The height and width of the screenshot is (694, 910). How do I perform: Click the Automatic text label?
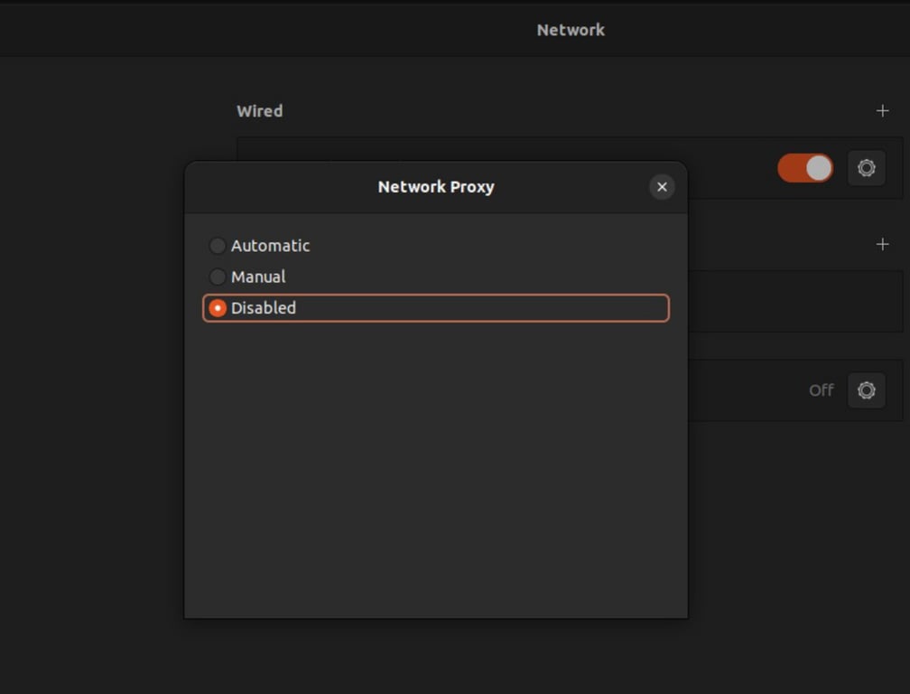click(269, 245)
